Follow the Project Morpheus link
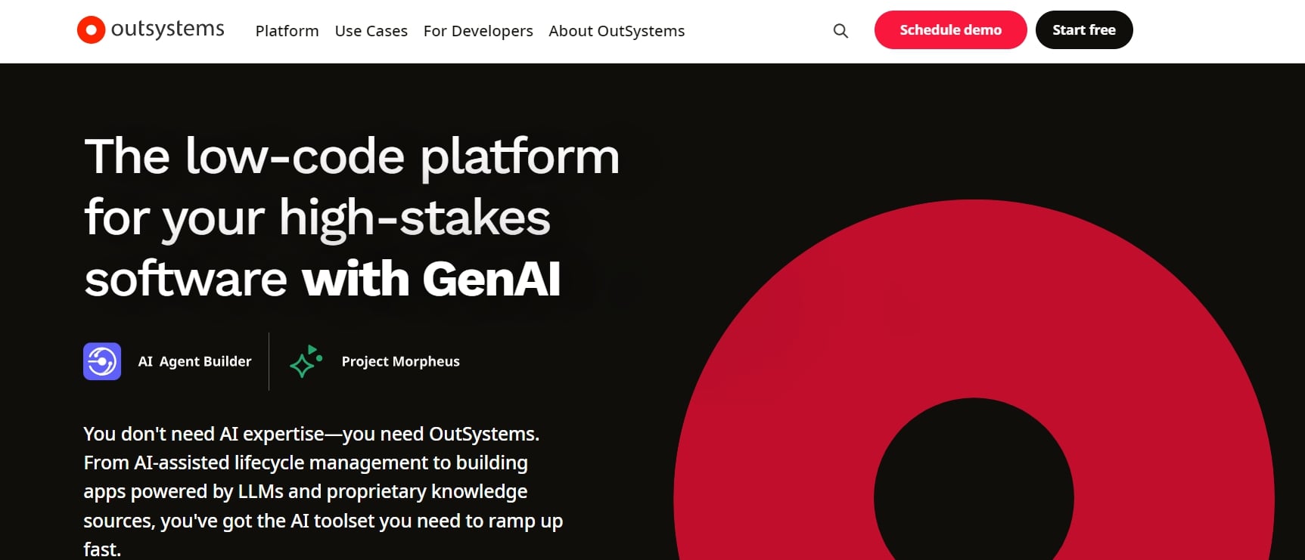 click(x=400, y=361)
